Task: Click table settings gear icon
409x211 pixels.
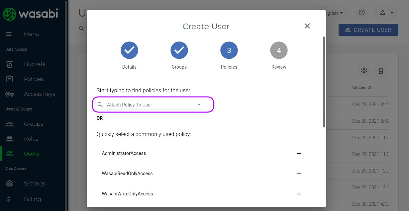Action: [x=364, y=71]
